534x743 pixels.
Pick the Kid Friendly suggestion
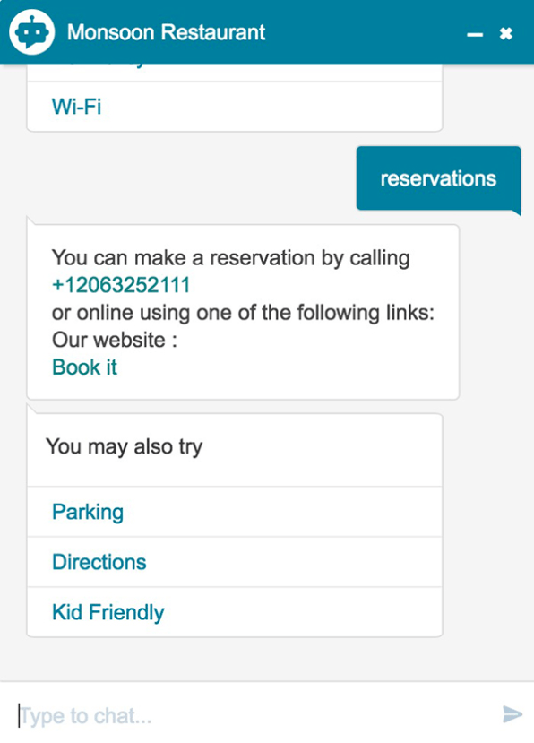[235, 612]
